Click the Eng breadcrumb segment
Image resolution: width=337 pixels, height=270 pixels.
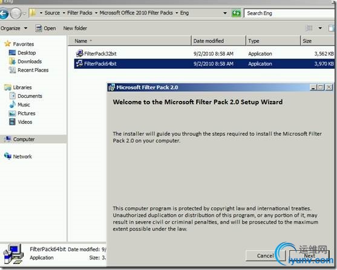(x=185, y=13)
